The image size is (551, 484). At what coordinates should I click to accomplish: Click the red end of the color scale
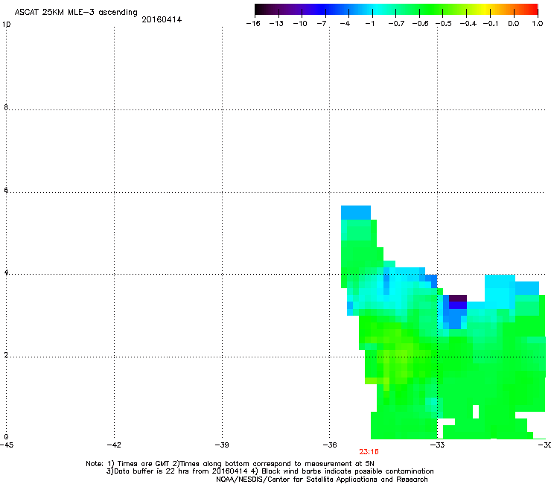(532, 9)
